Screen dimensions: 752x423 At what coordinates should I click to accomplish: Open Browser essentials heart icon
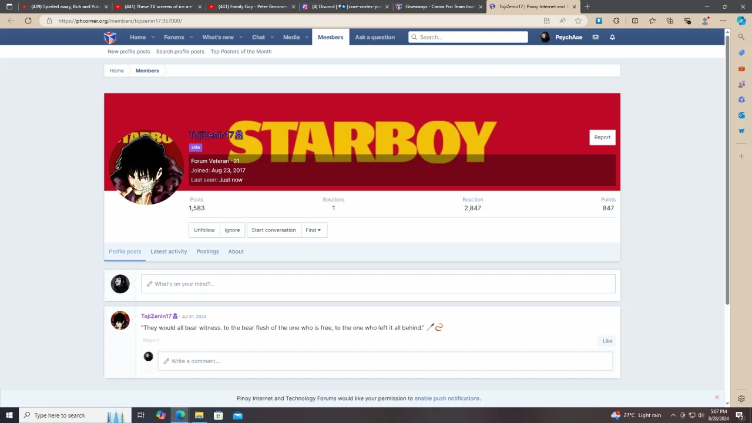687,21
